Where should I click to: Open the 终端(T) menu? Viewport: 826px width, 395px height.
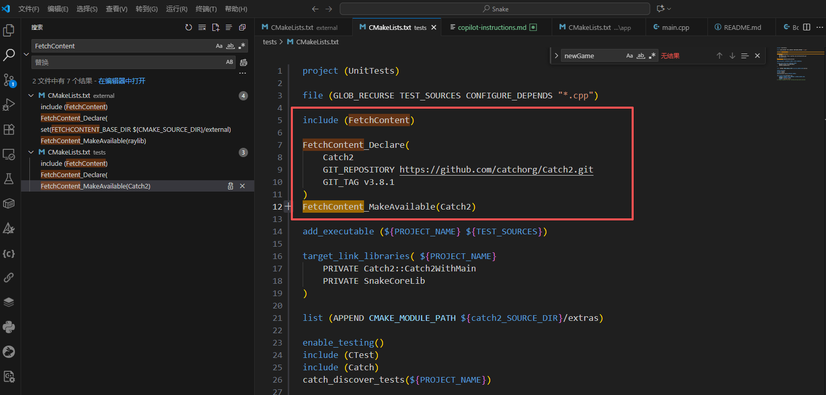tap(206, 9)
